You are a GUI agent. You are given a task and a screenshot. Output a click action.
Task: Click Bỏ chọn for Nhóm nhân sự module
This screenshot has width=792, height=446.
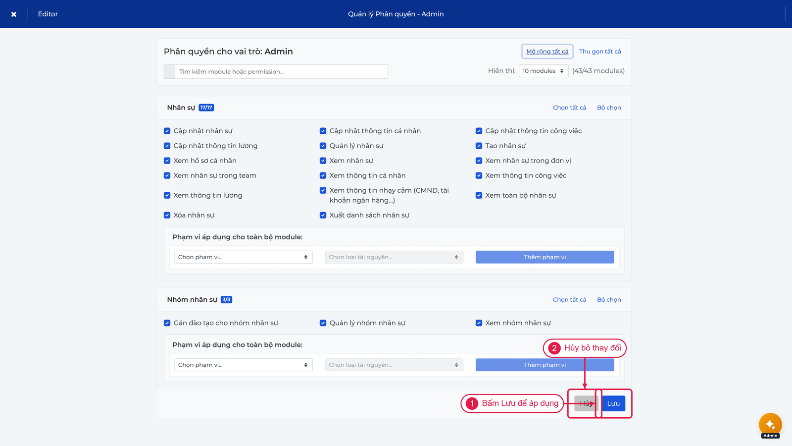point(609,300)
